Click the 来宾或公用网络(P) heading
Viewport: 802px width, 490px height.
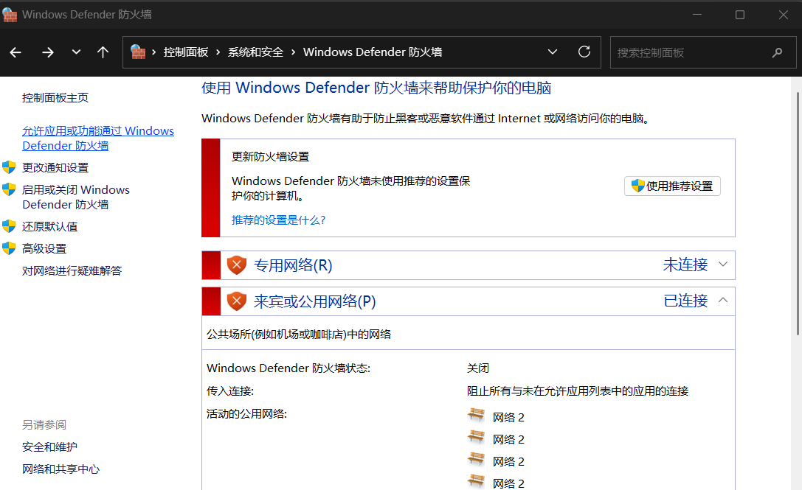314,301
